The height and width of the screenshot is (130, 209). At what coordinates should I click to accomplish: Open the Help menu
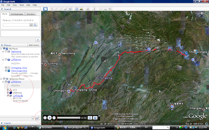coord(35,5)
